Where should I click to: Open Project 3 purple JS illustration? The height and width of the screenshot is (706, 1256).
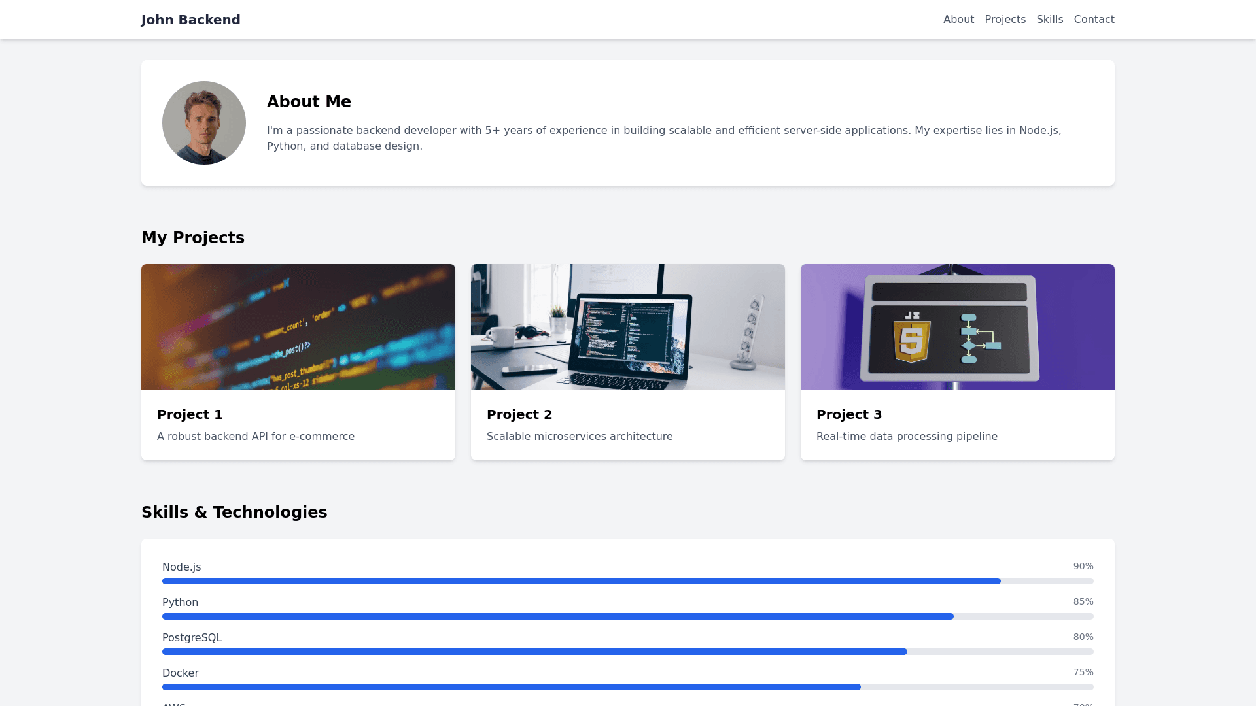(958, 327)
